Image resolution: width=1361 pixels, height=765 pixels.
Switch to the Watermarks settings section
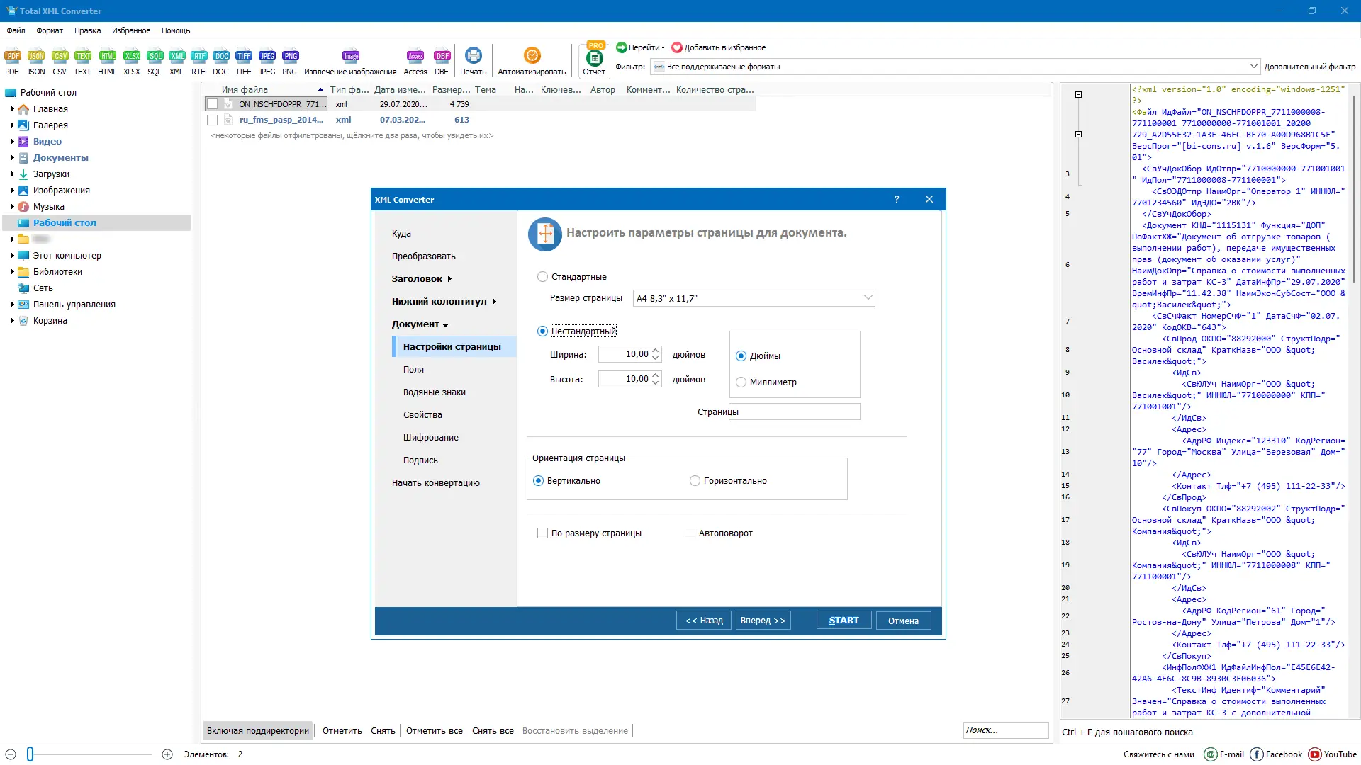point(435,392)
